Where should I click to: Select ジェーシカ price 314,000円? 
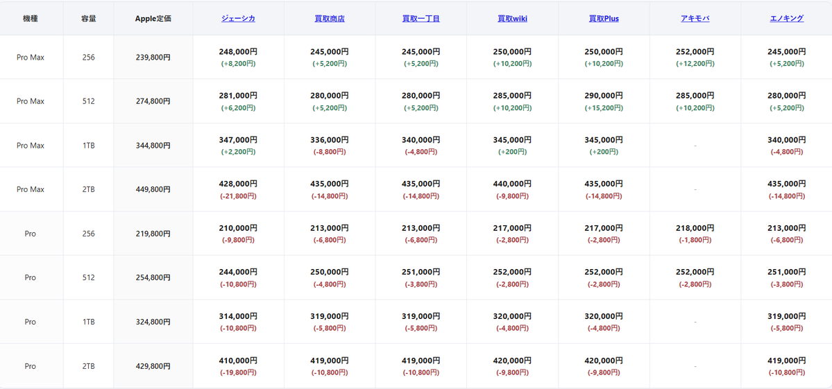[238, 316]
